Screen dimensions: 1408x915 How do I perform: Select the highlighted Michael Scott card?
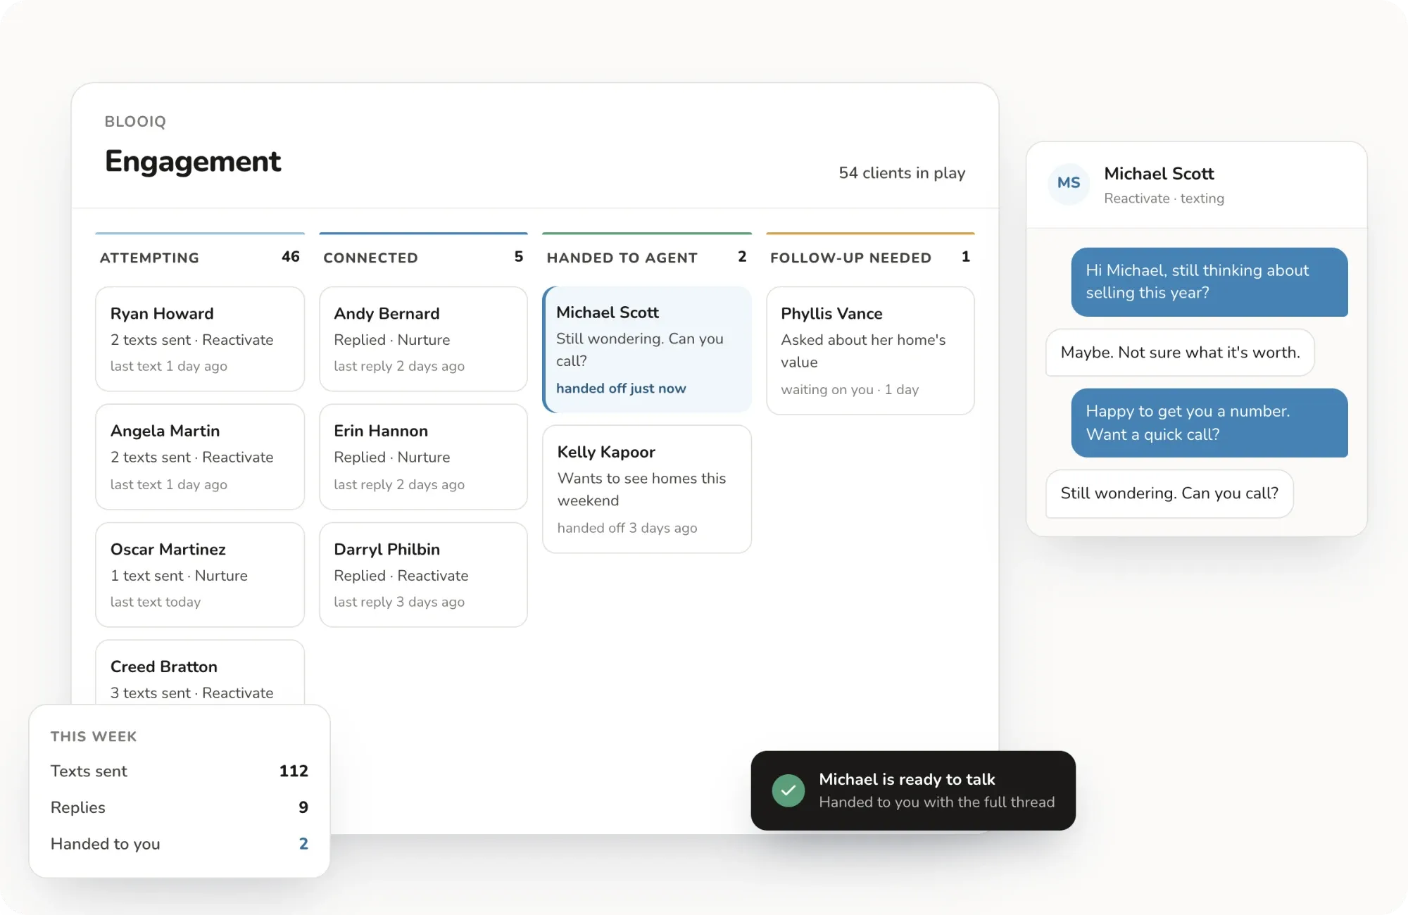tap(647, 349)
